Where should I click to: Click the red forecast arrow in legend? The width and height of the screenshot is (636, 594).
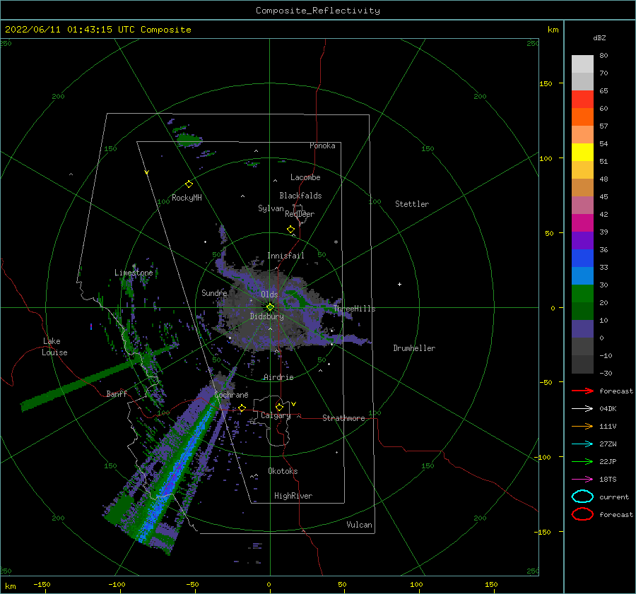coord(582,391)
